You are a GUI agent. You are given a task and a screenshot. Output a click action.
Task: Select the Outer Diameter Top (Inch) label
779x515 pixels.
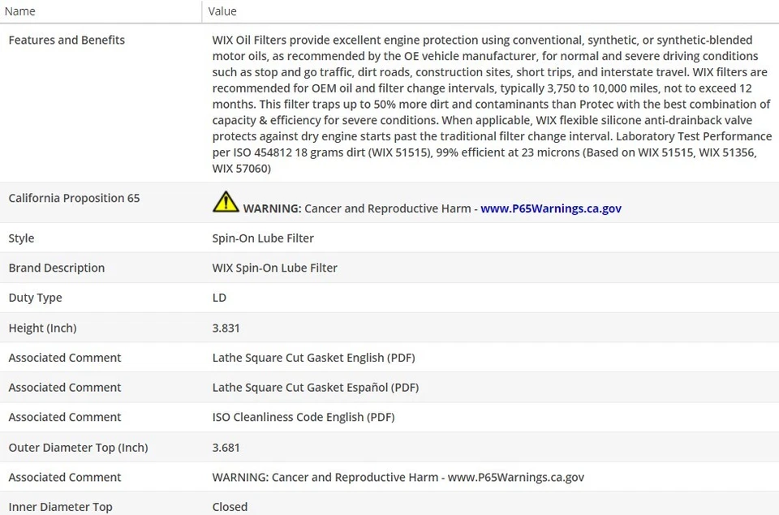pos(78,448)
